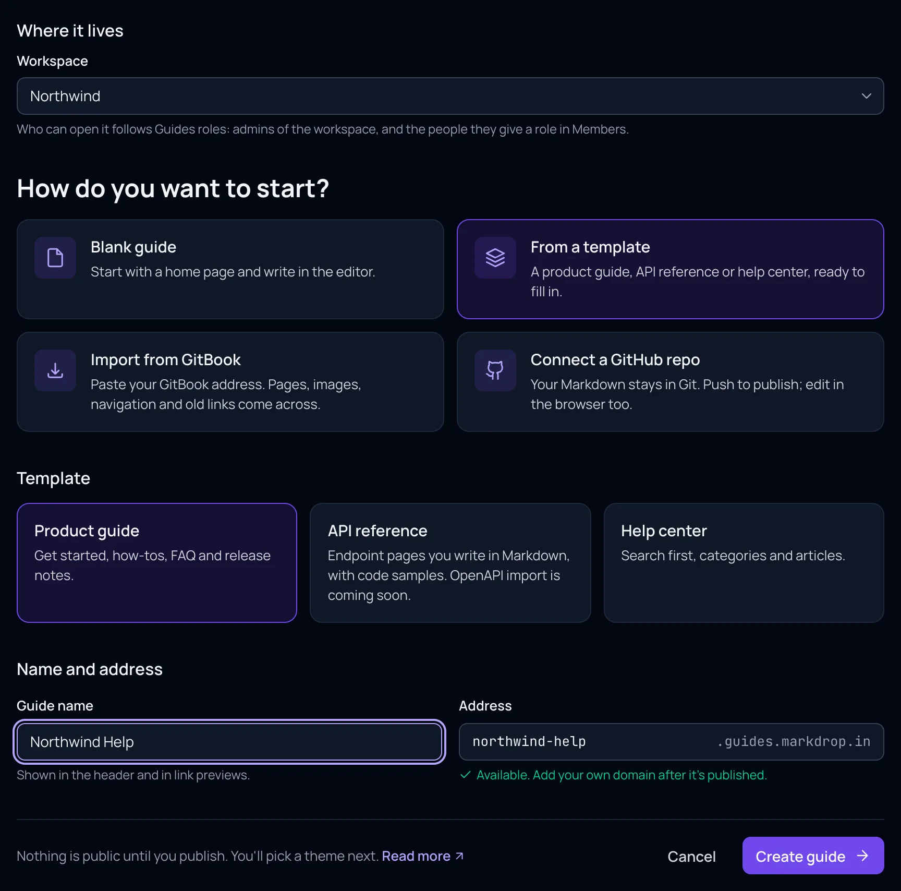Click the 'Who can open it follows Guides roles' note
The width and height of the screenshot is (901, 891).
pyautogui.click(x=323, y=129)
